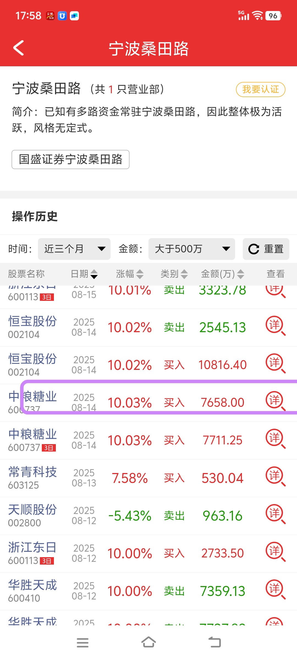Open the 近三个月 time filter dropdown
This screenshot has width=297, height=660.
coord(74,249)
